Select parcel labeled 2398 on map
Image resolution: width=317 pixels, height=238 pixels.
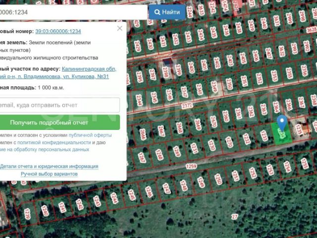[x=165, y=72]
